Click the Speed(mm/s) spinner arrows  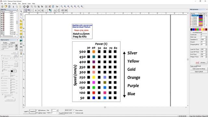pos(206,40)
